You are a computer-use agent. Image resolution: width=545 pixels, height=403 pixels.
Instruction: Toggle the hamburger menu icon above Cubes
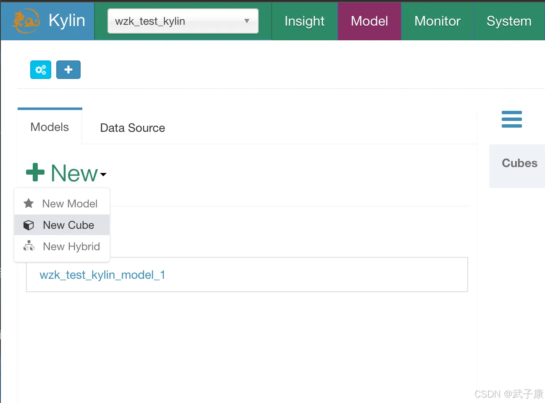click(511, 119)
